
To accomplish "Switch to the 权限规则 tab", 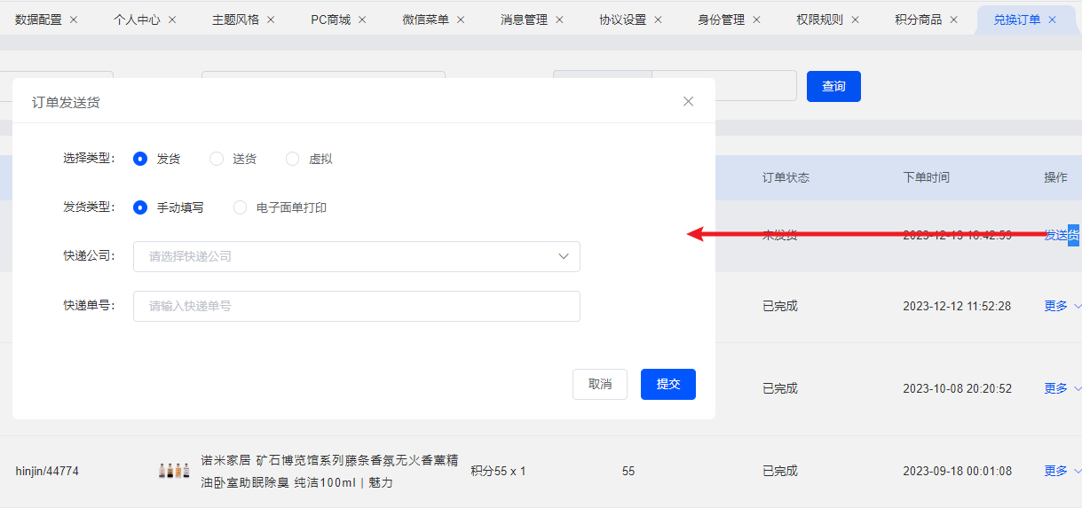I will 819,20.
